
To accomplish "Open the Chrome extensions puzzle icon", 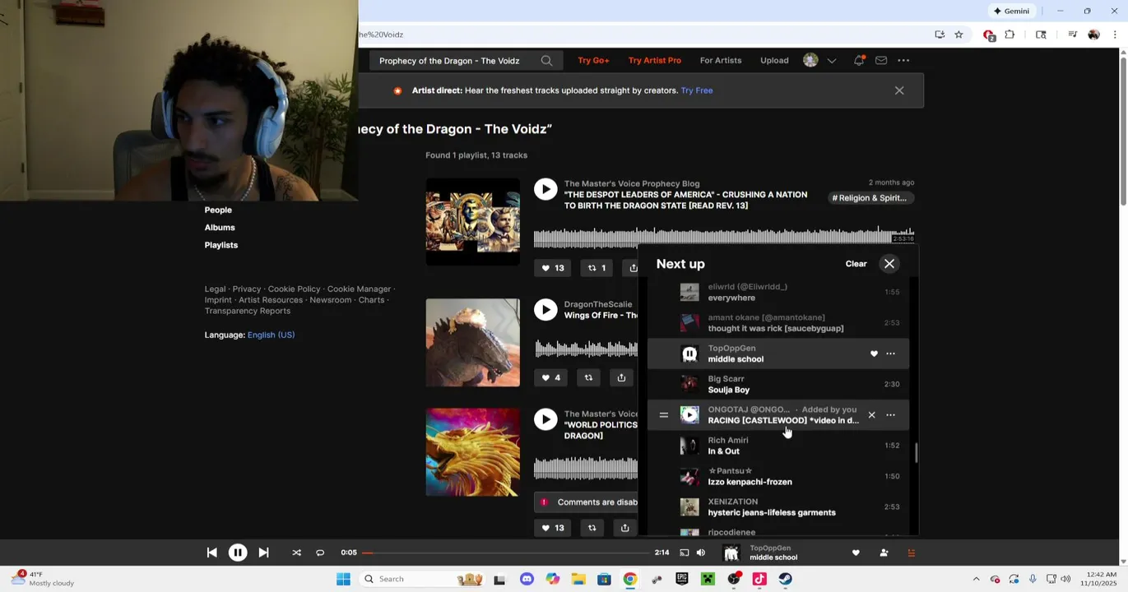I will pyautogui.click(x=1010, y=35).
